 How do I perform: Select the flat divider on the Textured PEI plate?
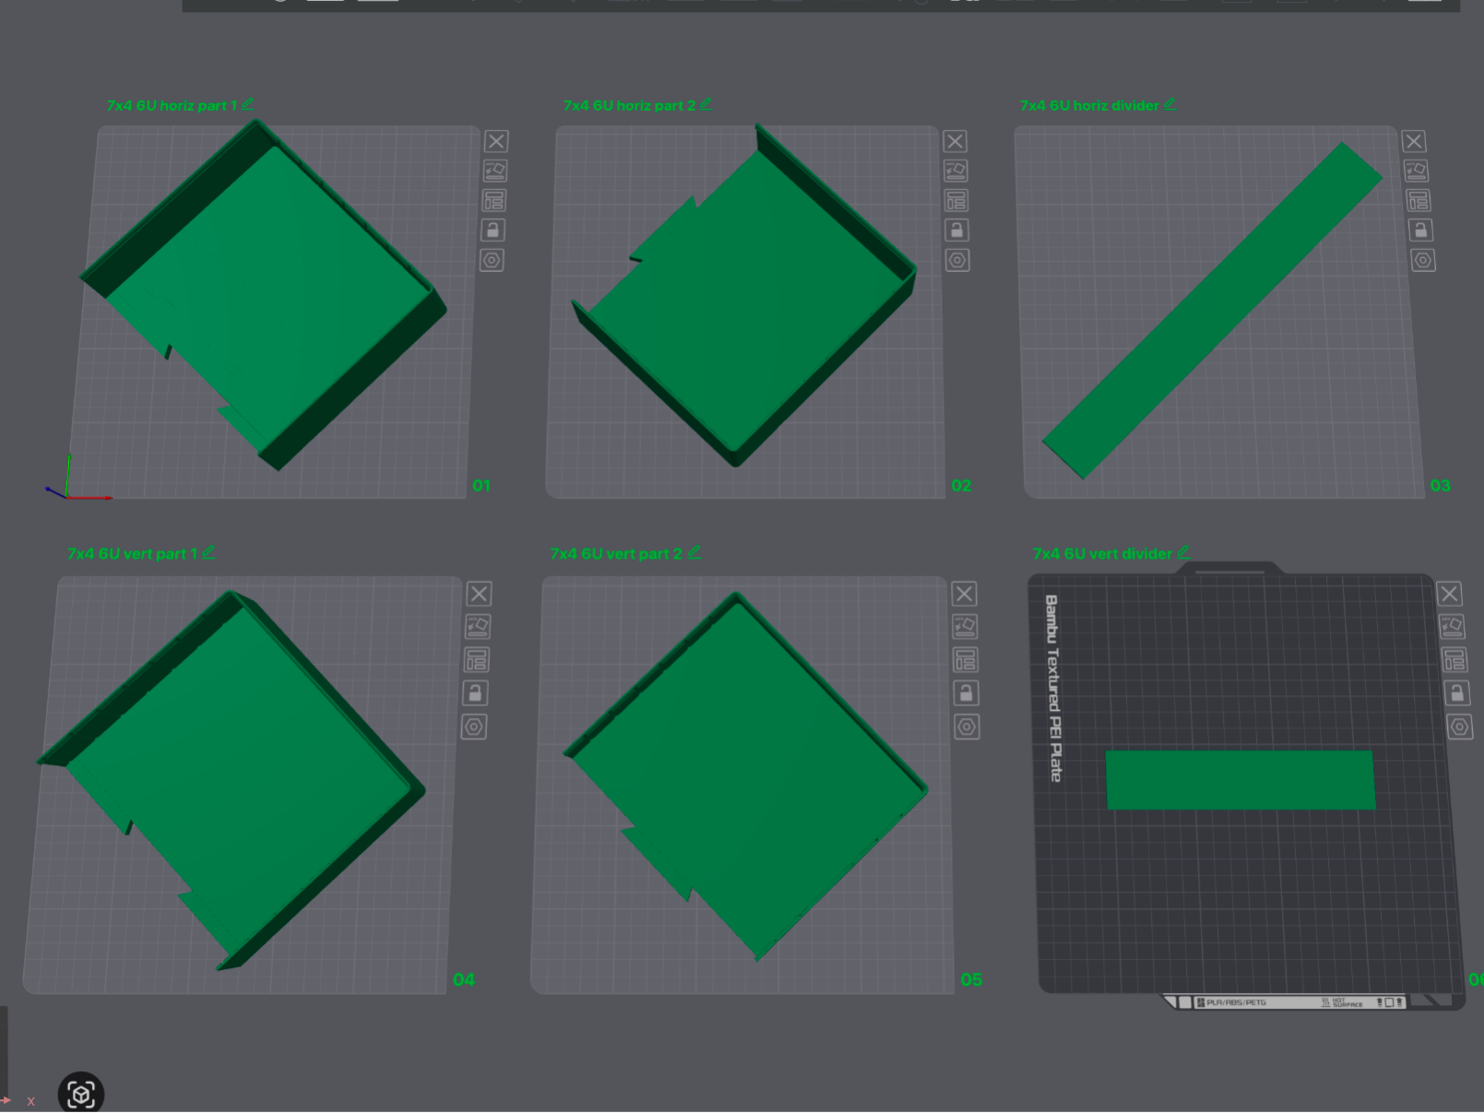coord(1241,780)
